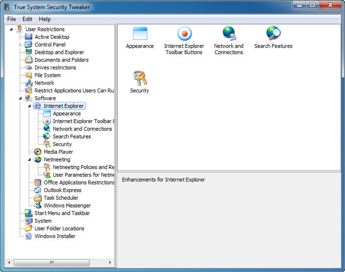Click the horizontal scrollbar below the tree
The image size is (345, 272).
coord(51,262)
